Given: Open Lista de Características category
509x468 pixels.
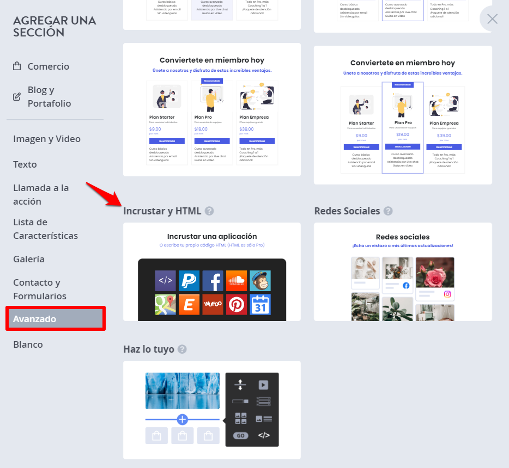Looking at the screenshot, I should (45, 229).
